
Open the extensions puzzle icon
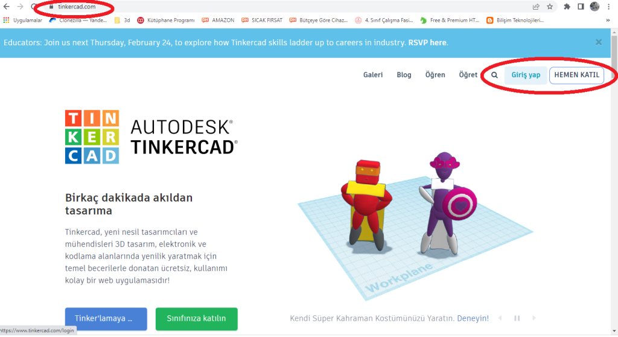coord(567,7)
